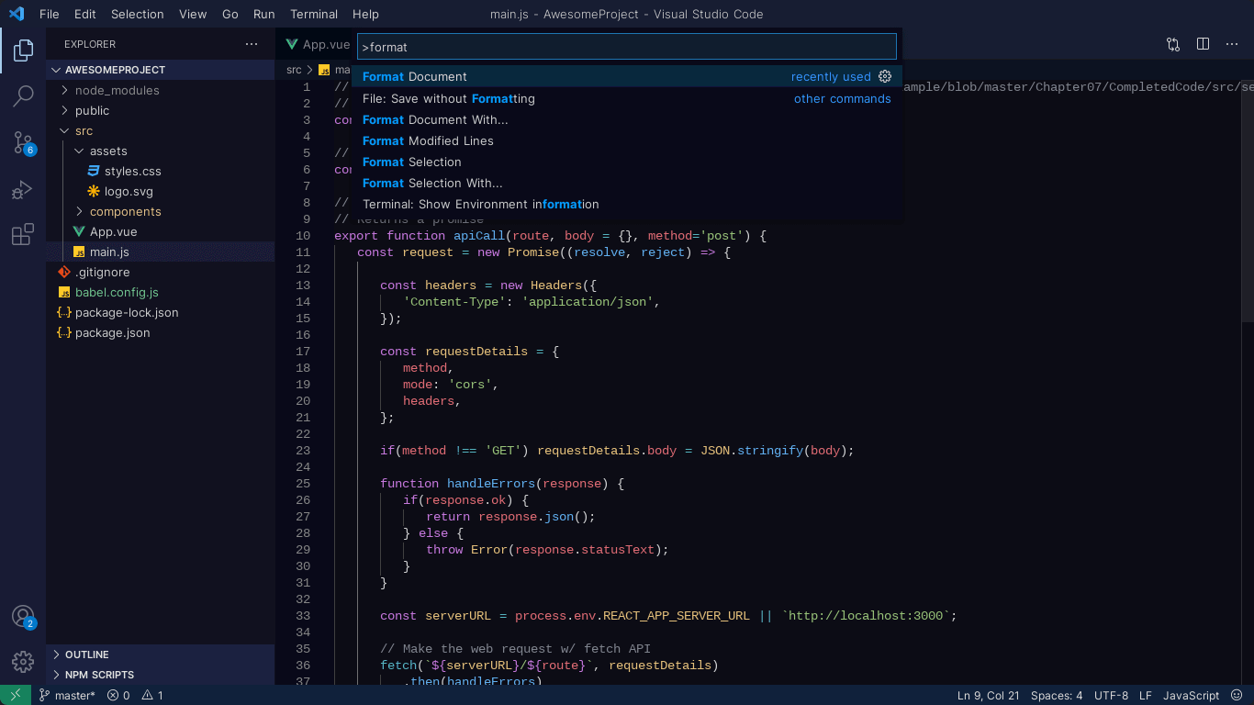Open the Search view icon
This screenshot has height=705, width=1254.
(23, 95)
